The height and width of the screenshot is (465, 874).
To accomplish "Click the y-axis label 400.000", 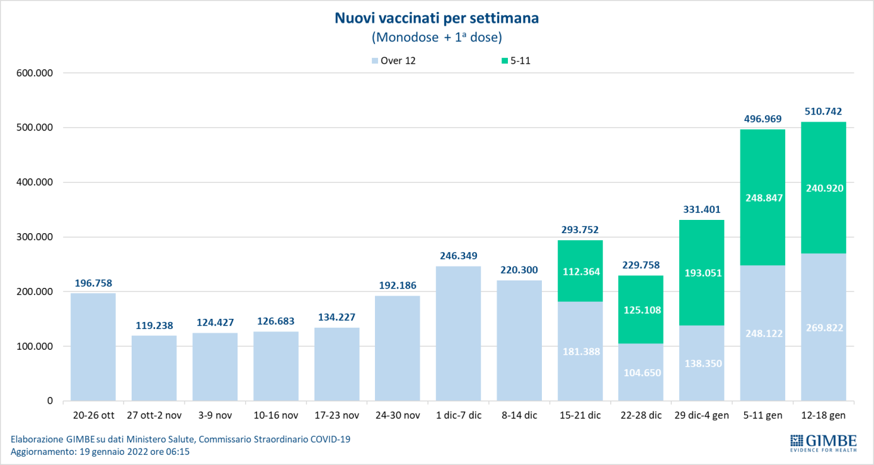I will [x=34, y=182].
